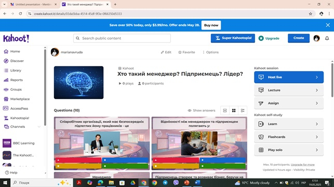Click Upgrade for more link
The height and width of the screenshot is (187, 334).
coord(303,165)
